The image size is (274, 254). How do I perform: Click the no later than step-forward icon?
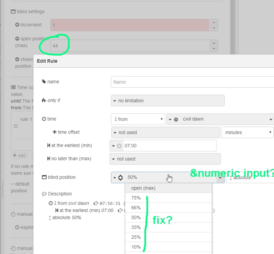[49, 158]
